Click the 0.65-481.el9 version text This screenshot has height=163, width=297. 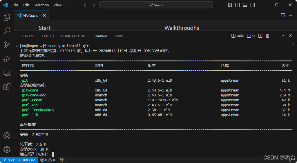point(160,115)
